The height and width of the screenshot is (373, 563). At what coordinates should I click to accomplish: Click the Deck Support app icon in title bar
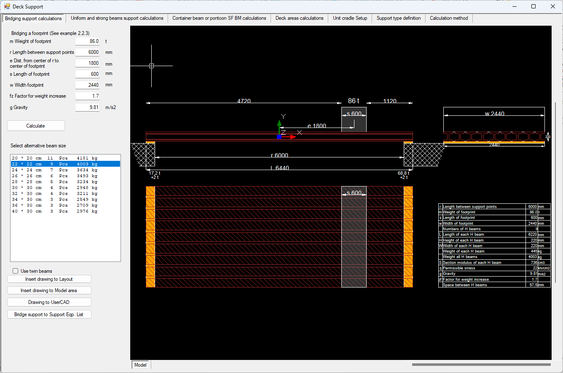[7, 6]
